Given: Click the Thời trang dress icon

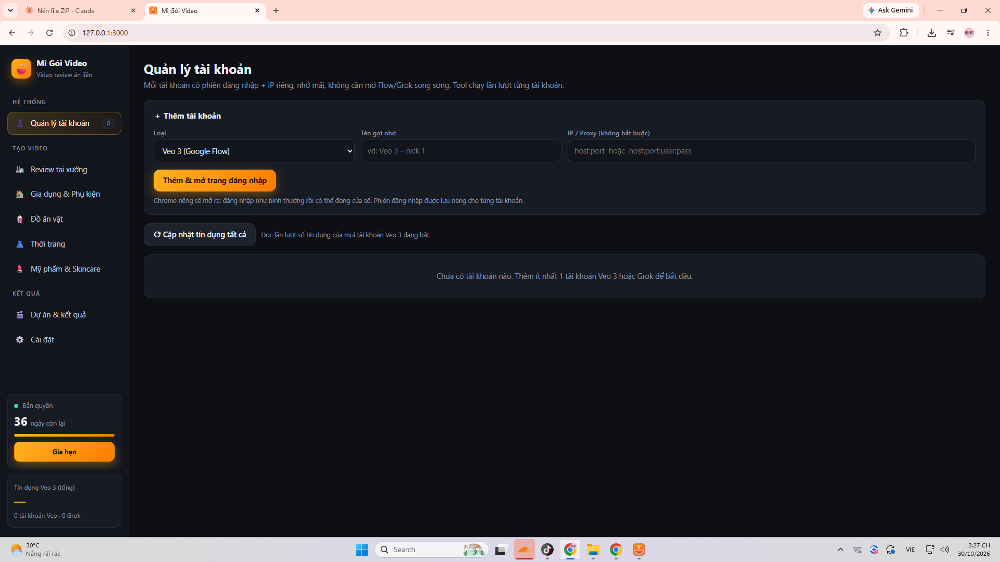Looking at the screenshot, I should 20,244.
